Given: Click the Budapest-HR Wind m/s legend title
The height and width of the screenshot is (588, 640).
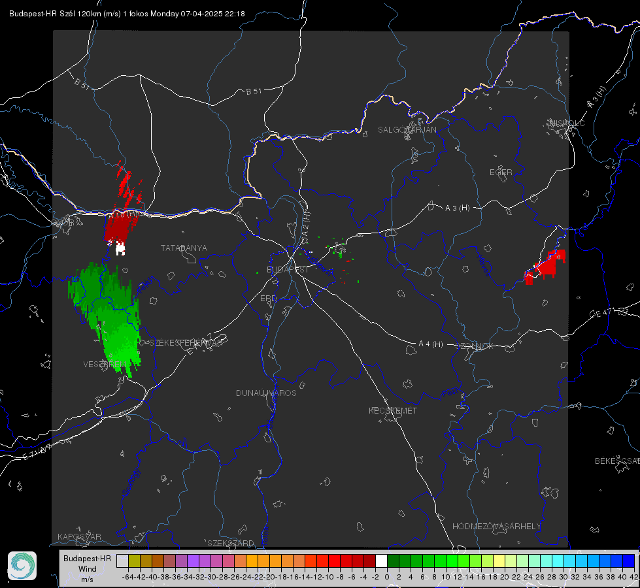Looking at the screenshot, I should [87, 569].
